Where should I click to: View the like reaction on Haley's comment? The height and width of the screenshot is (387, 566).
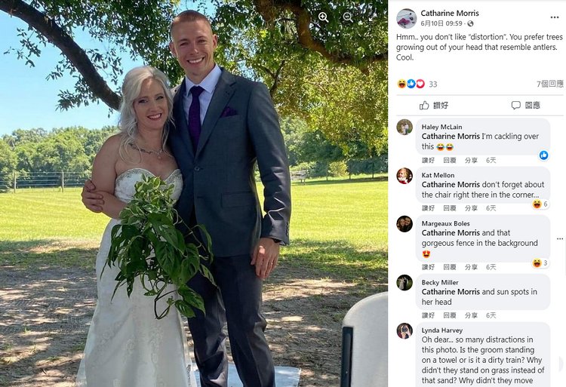click(x=543, y=155)
